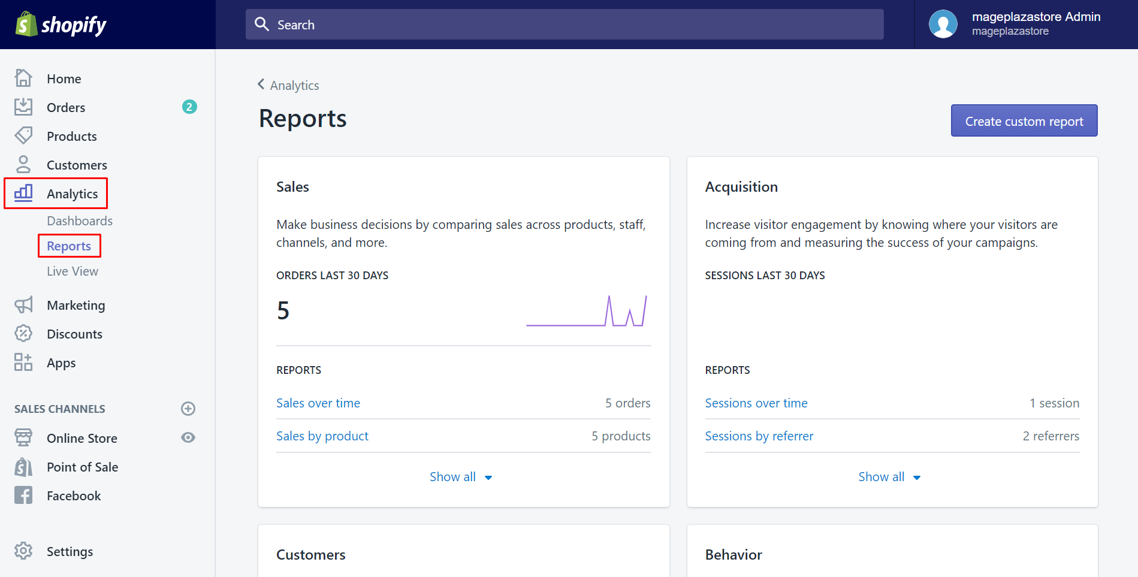Open Settings in the sidebar
1138x577 pixels.
pos(70,551)
